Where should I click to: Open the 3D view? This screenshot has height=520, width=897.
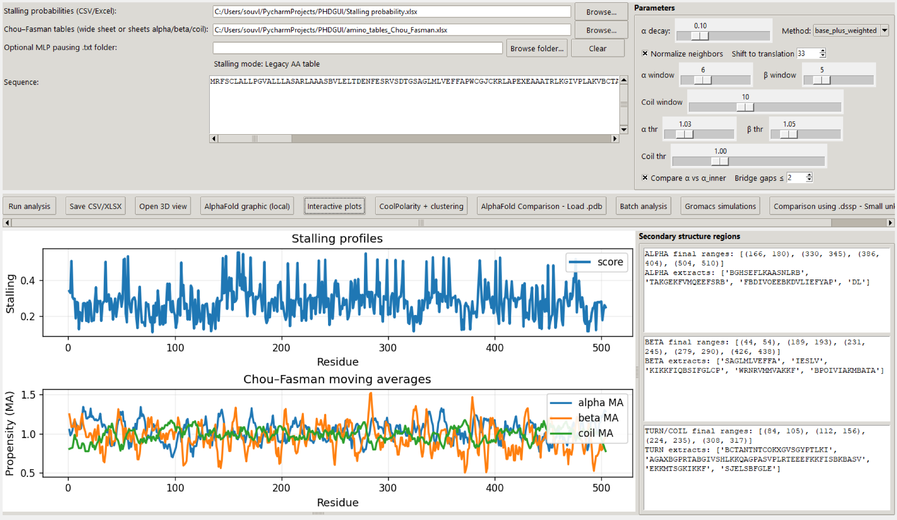tap(162, 206)
